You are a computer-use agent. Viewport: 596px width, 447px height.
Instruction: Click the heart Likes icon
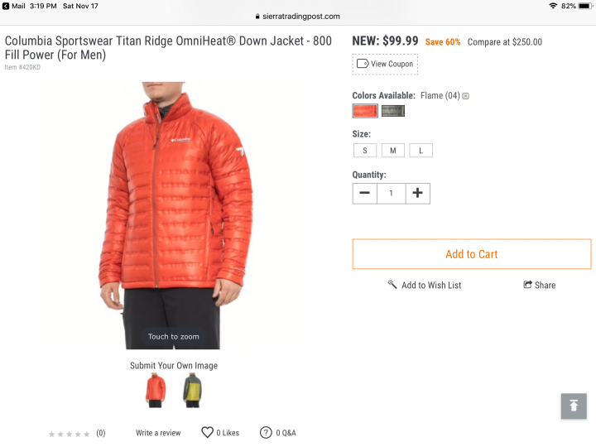pyautogui.click(x=207, y=433)
